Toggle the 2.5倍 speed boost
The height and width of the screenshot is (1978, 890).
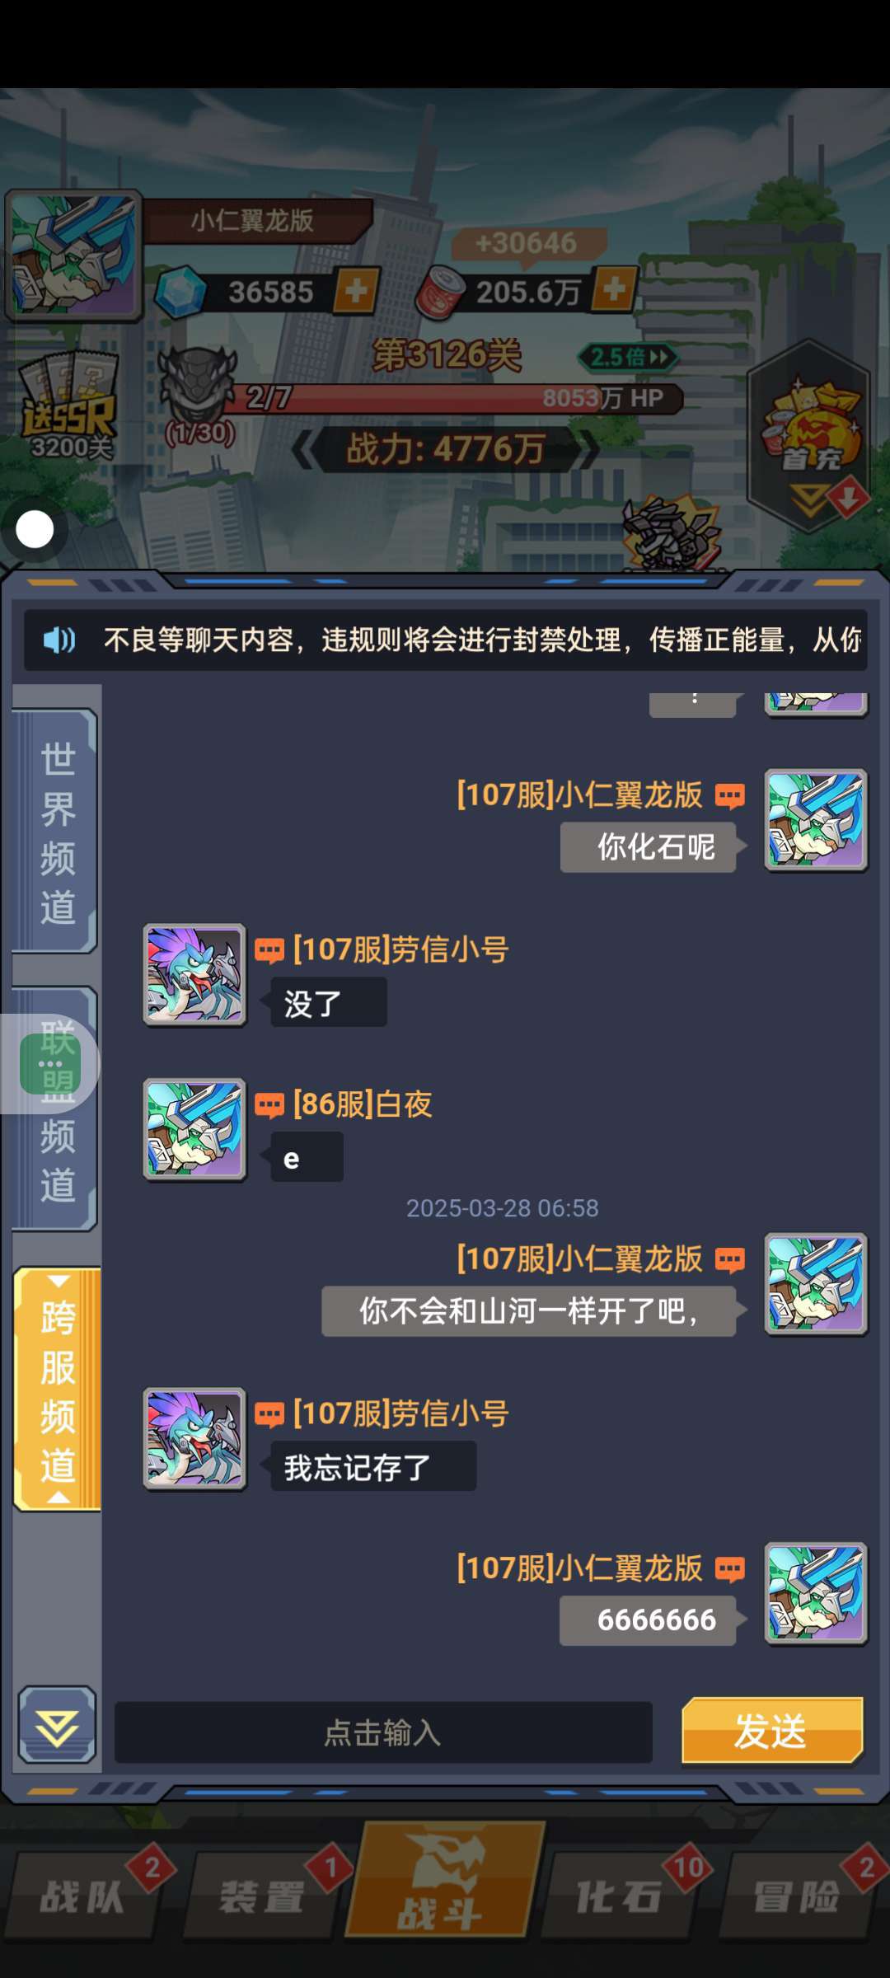pyautogui.click(x=628, y=357)
